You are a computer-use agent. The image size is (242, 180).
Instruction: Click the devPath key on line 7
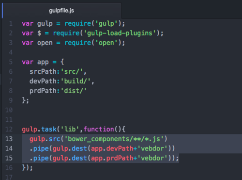coord(43,81)
